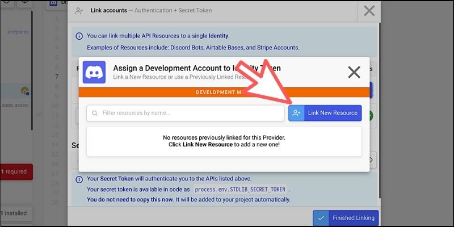The height and width of the screenshot is (227, 454).
Task: Click the red 1 required button
Action: coord(16,172)
